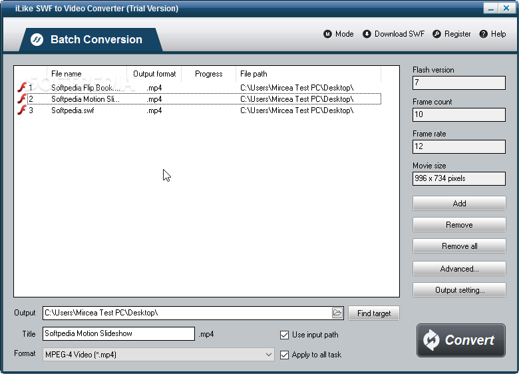The height and width of the screenshot is (374, 519).
Task: Click the file path of Softpedia Flip Book row
Action: pos(297,88)
